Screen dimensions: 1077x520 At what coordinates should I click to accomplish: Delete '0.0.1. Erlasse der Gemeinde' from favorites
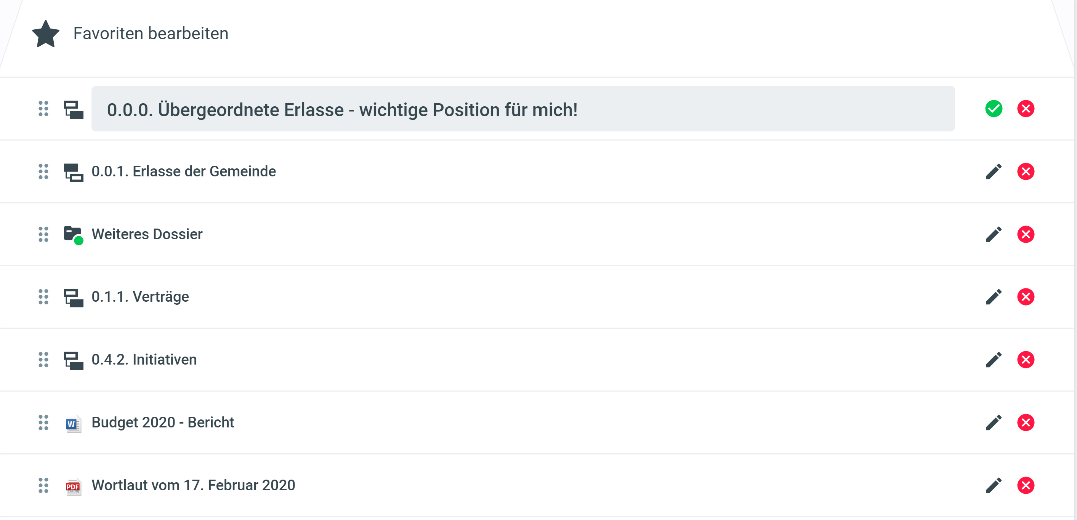click(x=1026, y=171)
